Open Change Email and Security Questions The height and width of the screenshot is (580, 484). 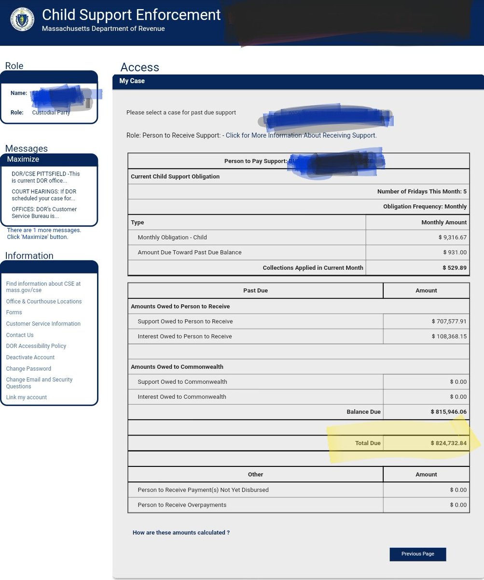(x=40, y=383)
